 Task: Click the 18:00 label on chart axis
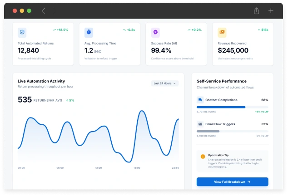click(137, 168)
